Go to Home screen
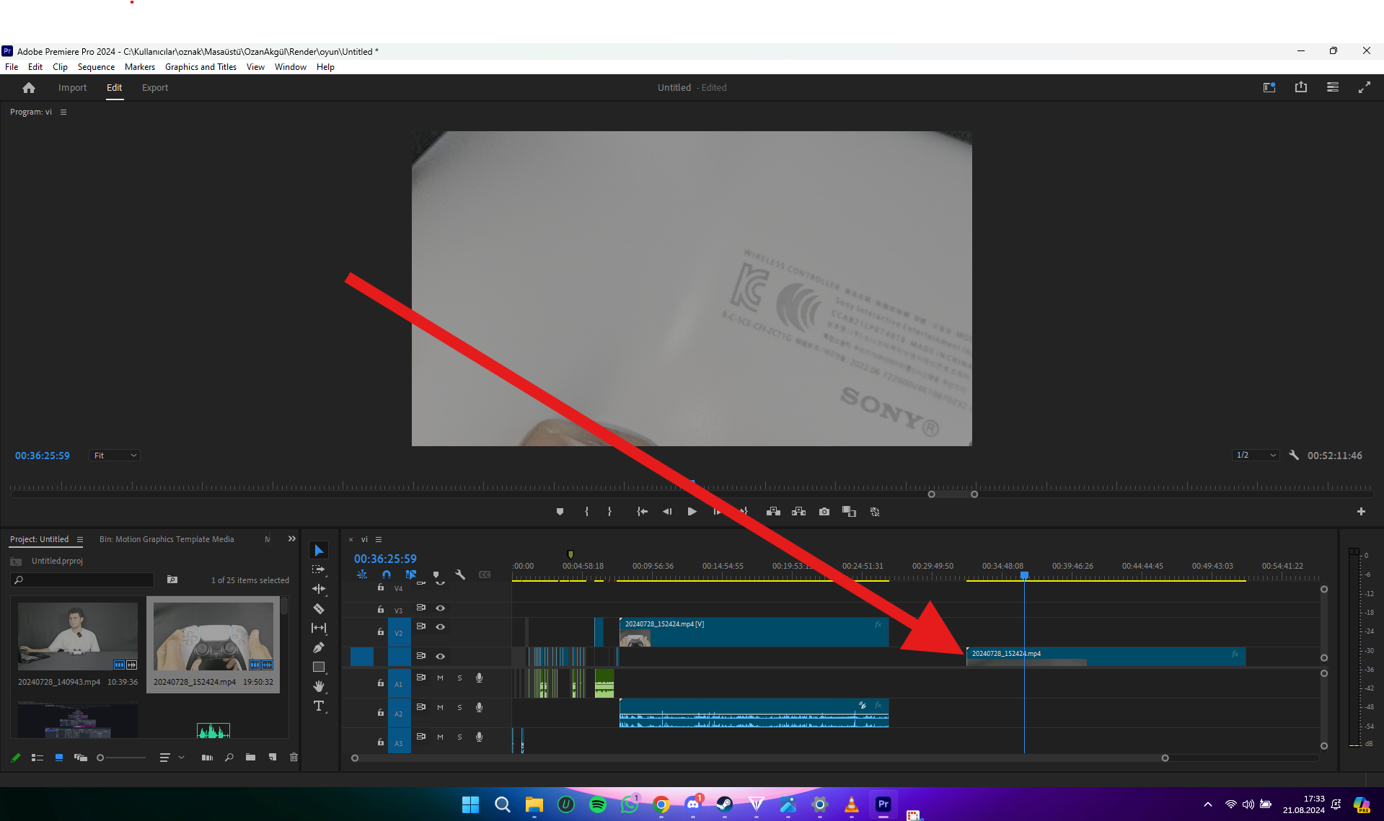The height and width of the screenshot is (821, 1384). (29, 88)
